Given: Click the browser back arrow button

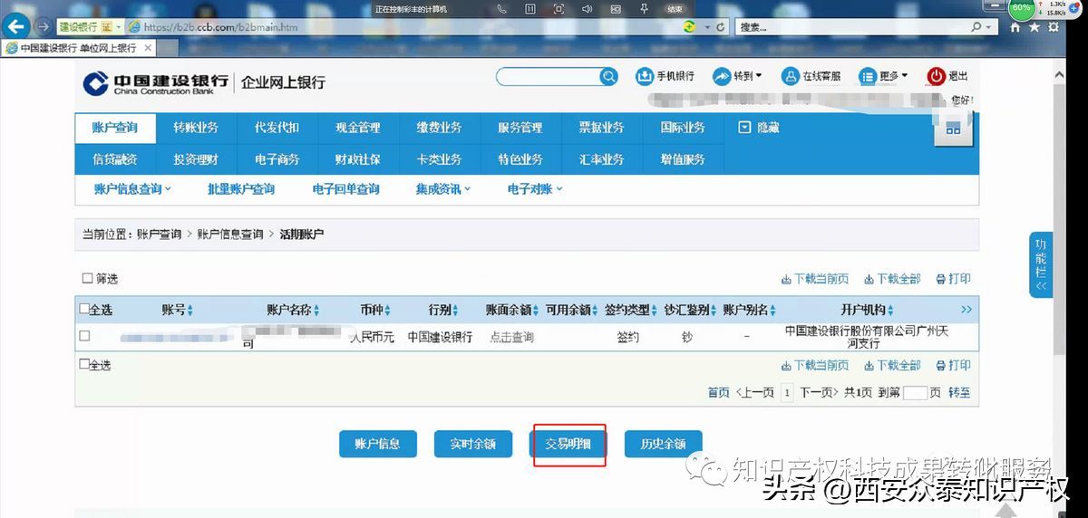Looking at the screenshot, I should 16,27.
